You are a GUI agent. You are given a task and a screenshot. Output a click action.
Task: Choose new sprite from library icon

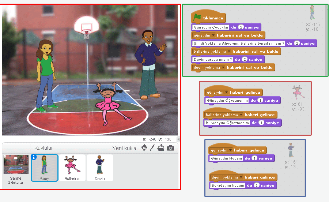coord(144,147)
